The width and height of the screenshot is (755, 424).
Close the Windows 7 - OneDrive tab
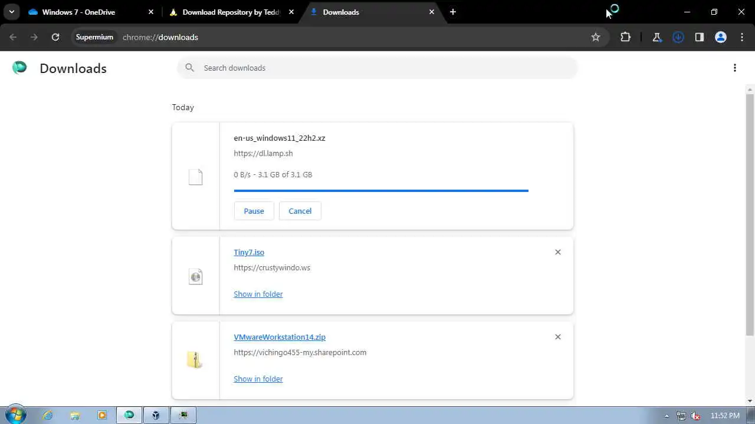tap(151, 12)
